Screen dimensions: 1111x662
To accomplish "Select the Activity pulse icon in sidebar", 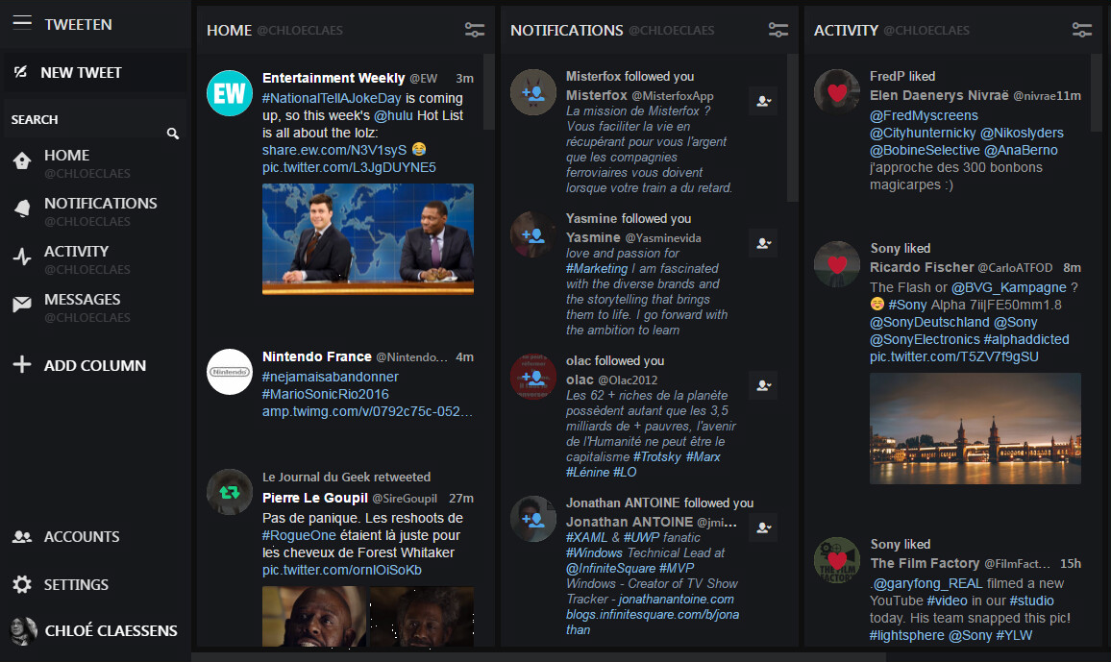I will pyautogui.click(x=22, y=257).
